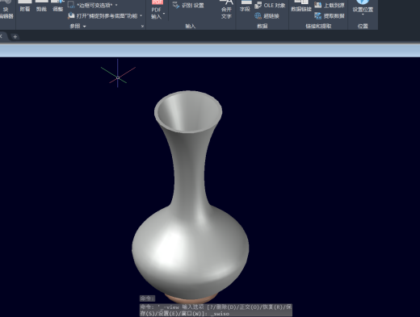This screenshot has width=420, height=317.
Task: Click the PDF Import (PDF 输入) button
Action: 157,10
